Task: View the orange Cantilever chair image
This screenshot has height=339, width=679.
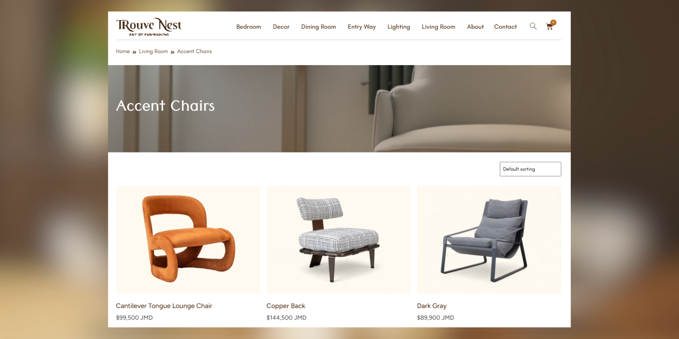Action: (x=188, y=240)
